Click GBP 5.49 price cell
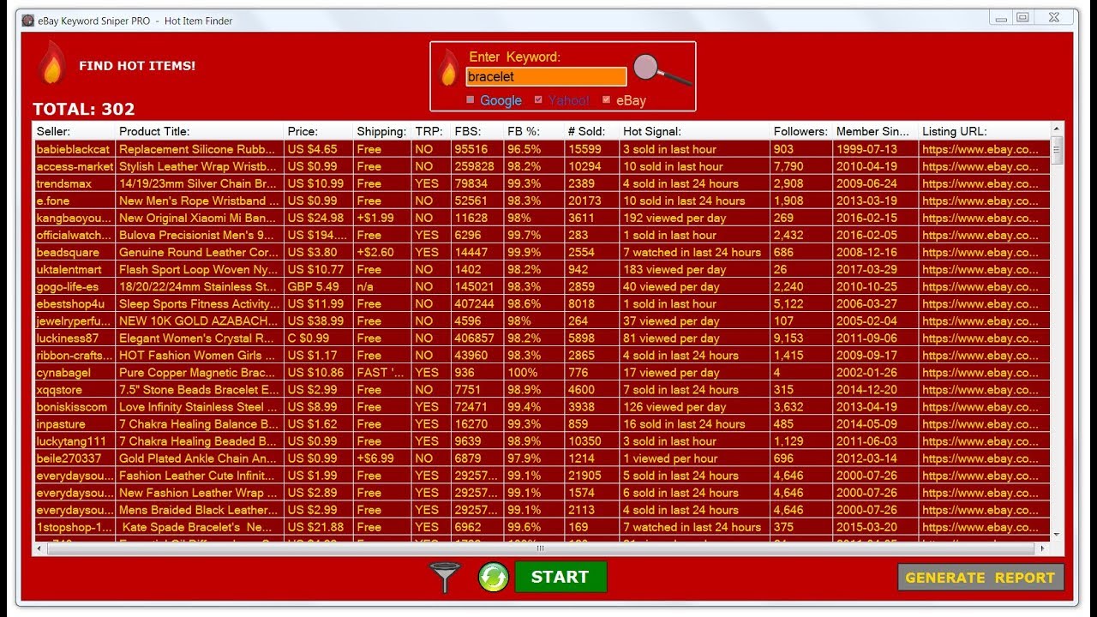Image resolution: width=1097 pixels, height=617 pixels. pyautogui.click(x=318, y=286)
